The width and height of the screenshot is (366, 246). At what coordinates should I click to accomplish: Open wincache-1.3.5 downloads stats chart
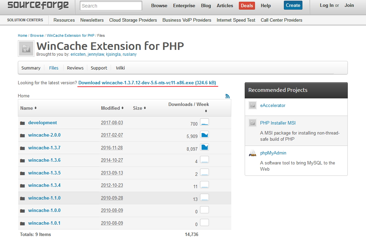204,172
